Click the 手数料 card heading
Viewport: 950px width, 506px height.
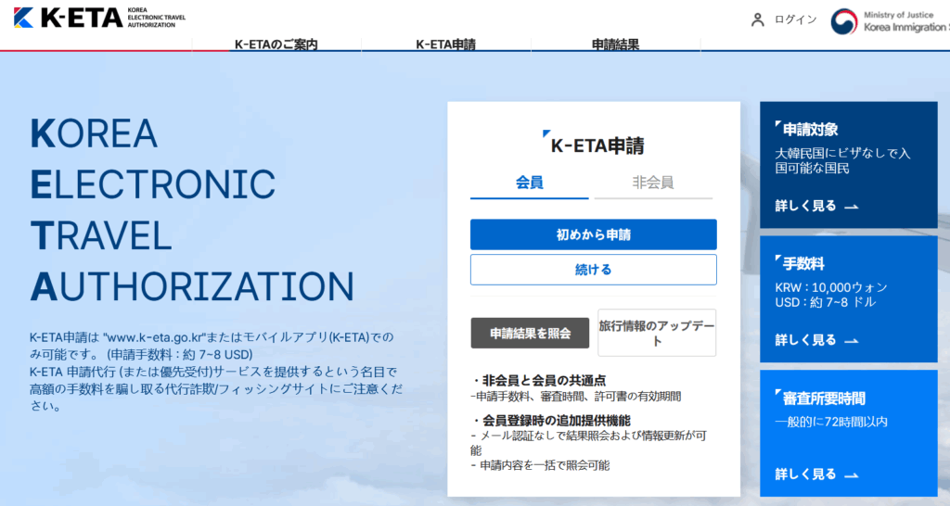[x=803, y=264]
